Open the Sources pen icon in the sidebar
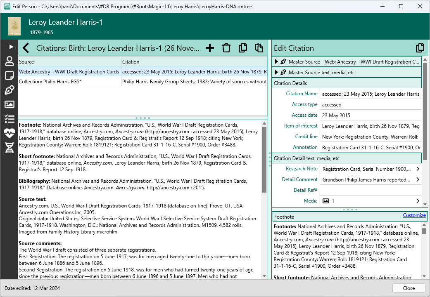 (10, 90)
